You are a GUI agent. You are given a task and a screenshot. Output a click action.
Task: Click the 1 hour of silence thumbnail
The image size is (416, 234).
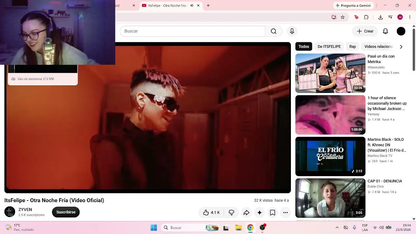[331, 115]
